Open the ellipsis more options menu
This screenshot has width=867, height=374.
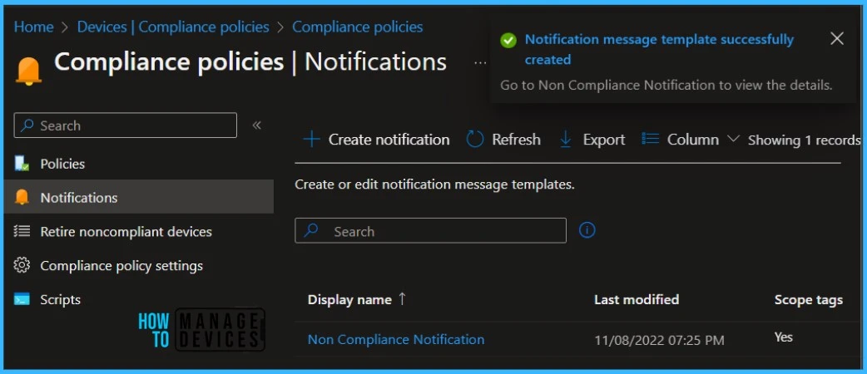[x=480, y=62]
